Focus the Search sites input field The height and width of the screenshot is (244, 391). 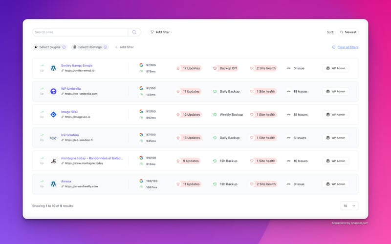tap(80, 32)
